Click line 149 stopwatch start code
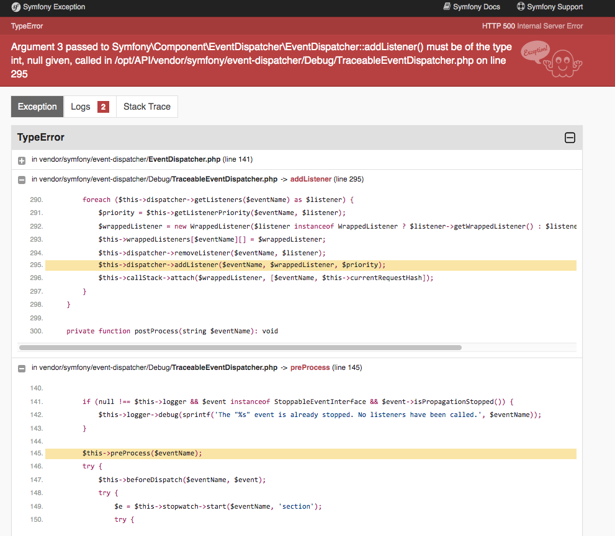The image size is (615, 536). 218,506
